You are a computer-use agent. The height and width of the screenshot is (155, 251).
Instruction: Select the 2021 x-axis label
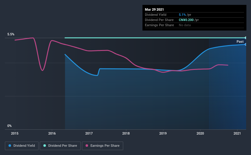pos(237,133)
